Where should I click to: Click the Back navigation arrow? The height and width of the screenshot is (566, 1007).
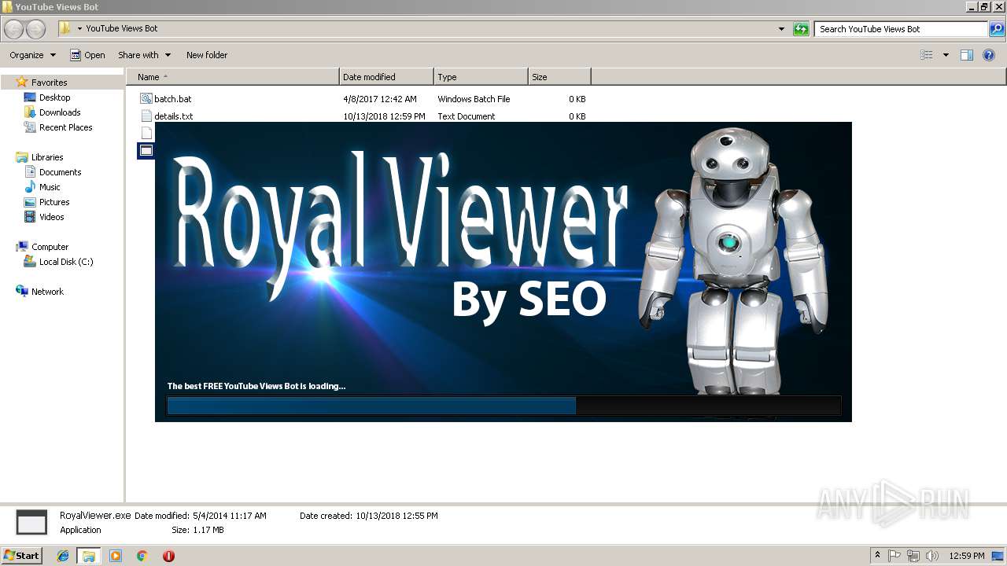pyautogui.click(x=14, y=29)
